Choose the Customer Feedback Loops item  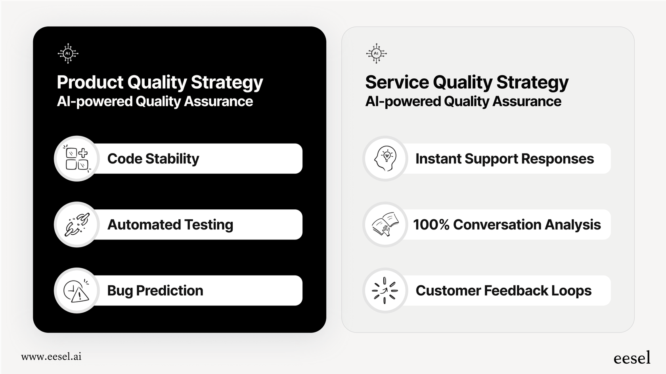(503, 290)
